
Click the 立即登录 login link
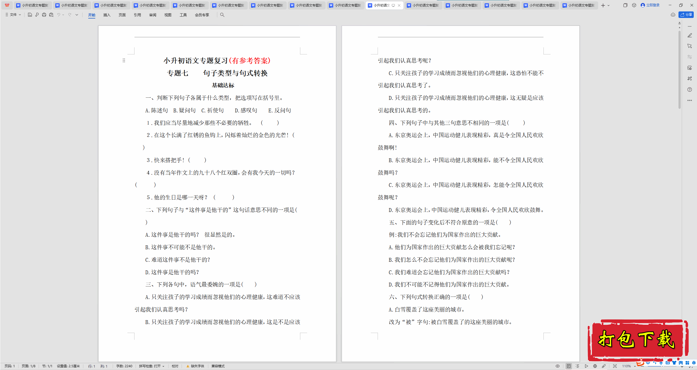click(650, 5)
